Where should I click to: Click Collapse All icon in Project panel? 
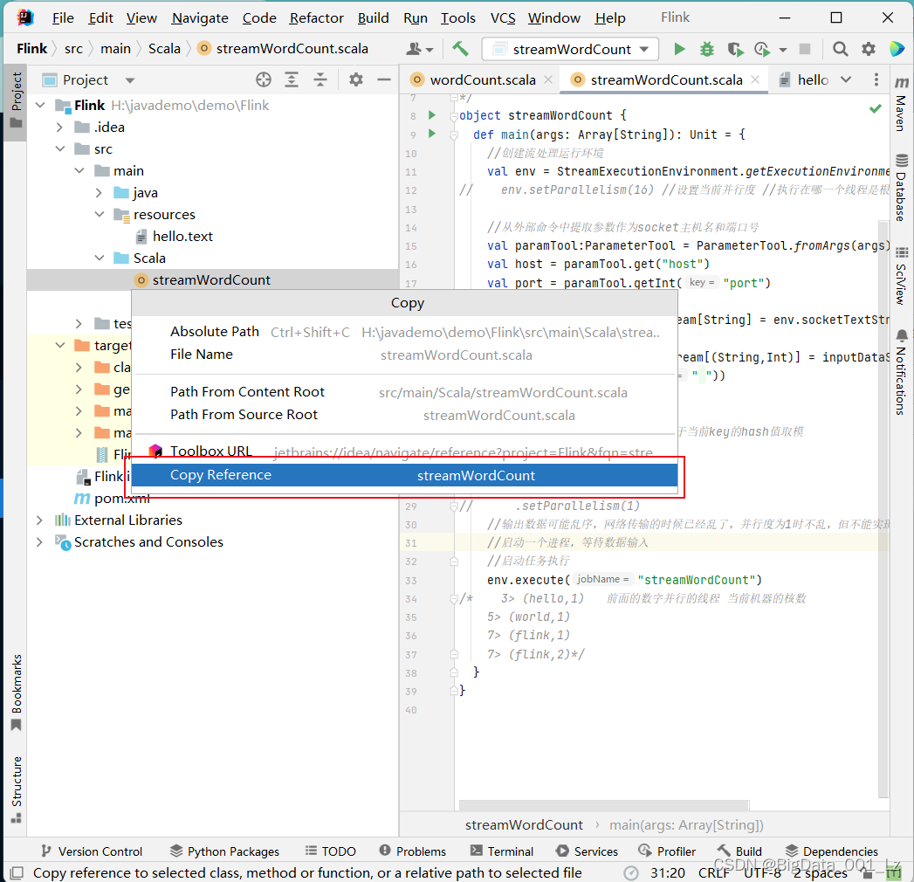tap(320, 79)
